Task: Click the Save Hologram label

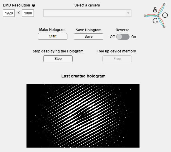Action: click(89, 30)
